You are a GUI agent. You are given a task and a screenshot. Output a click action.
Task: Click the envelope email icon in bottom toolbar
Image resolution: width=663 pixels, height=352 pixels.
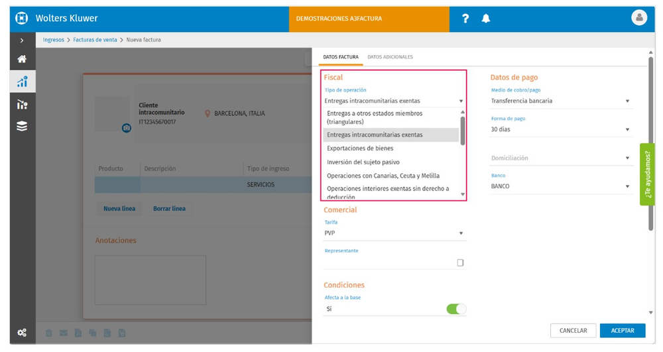click(x=64, y=333)
